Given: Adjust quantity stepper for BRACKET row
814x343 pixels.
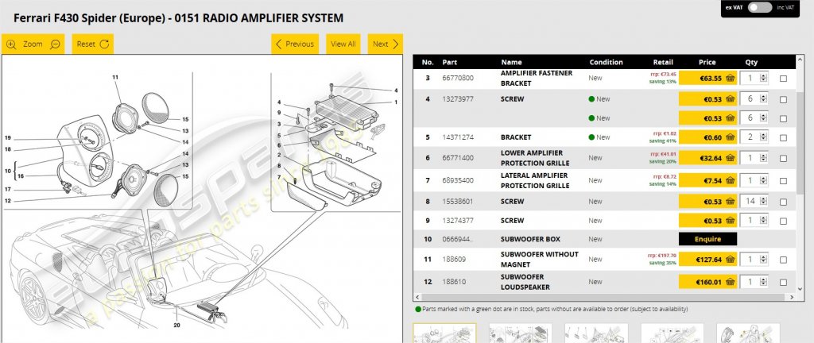Looking at the screenshot, I should 763,137.
